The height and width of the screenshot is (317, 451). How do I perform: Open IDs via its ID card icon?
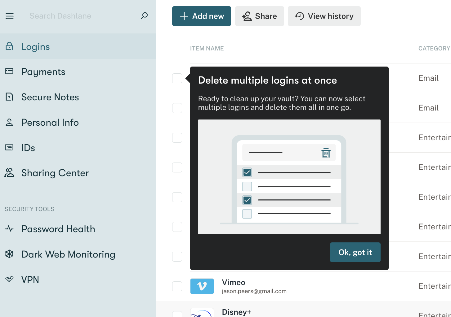pyautogui.click(x=9, y=148)
